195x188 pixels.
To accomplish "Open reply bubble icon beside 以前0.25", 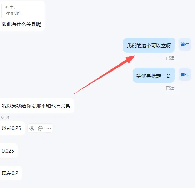I will click(x=40, y=128).
